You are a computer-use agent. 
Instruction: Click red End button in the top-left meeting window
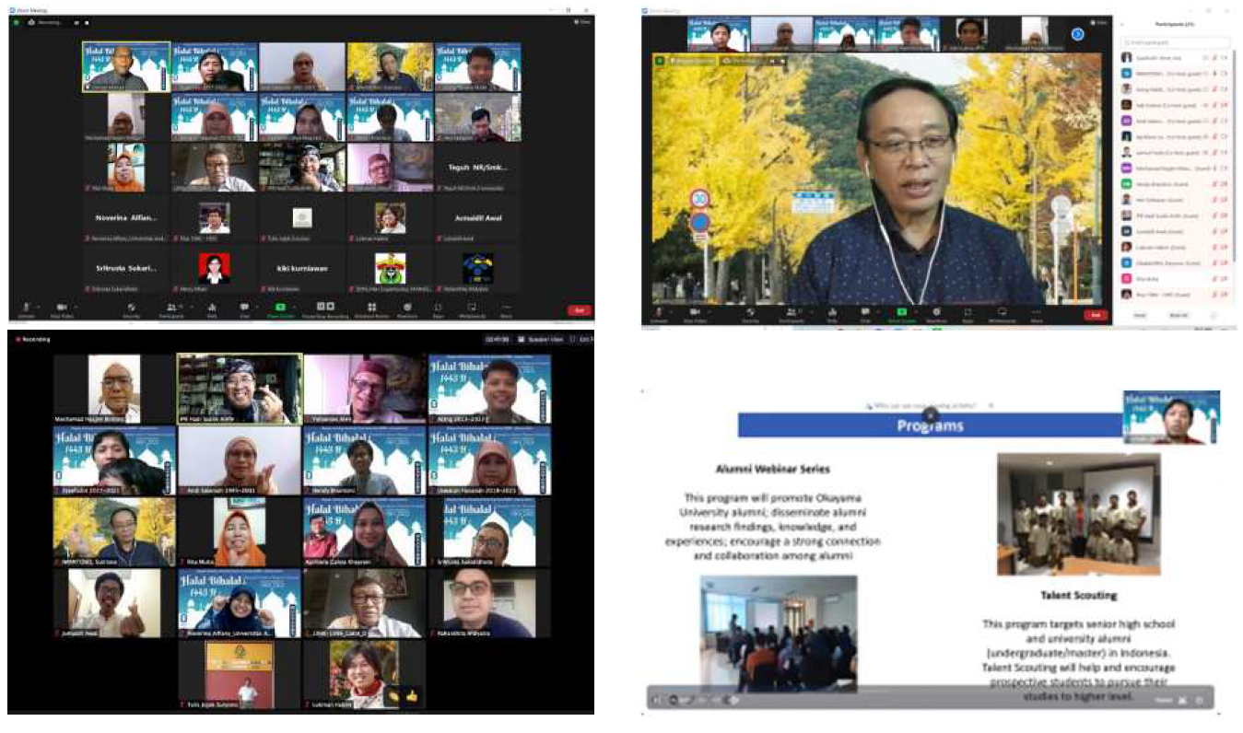579,310
